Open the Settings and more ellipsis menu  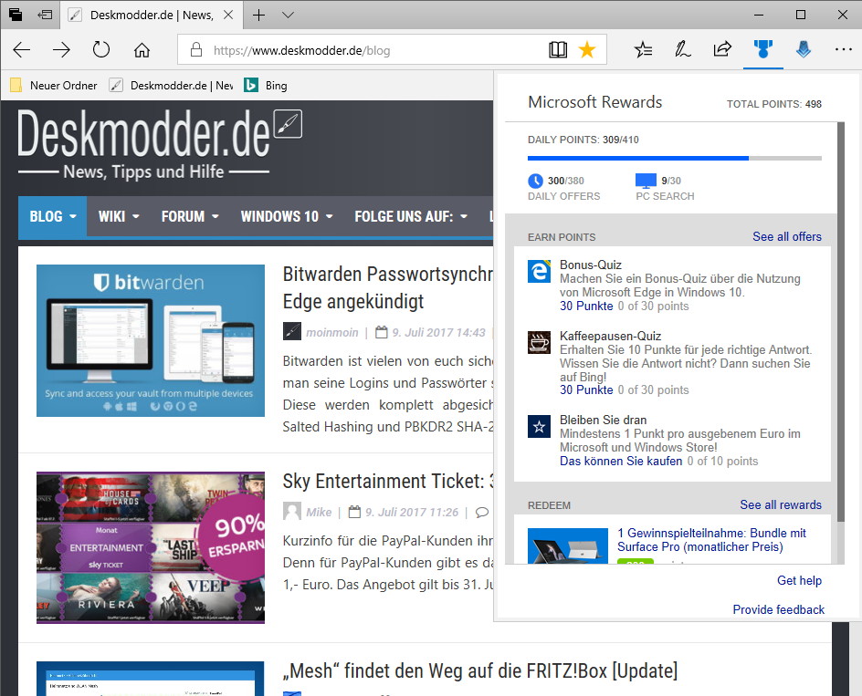(x=844, y=50)
